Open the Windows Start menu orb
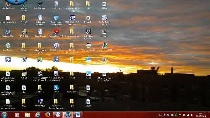Screen dimensions: 210x118 [4, 115]
